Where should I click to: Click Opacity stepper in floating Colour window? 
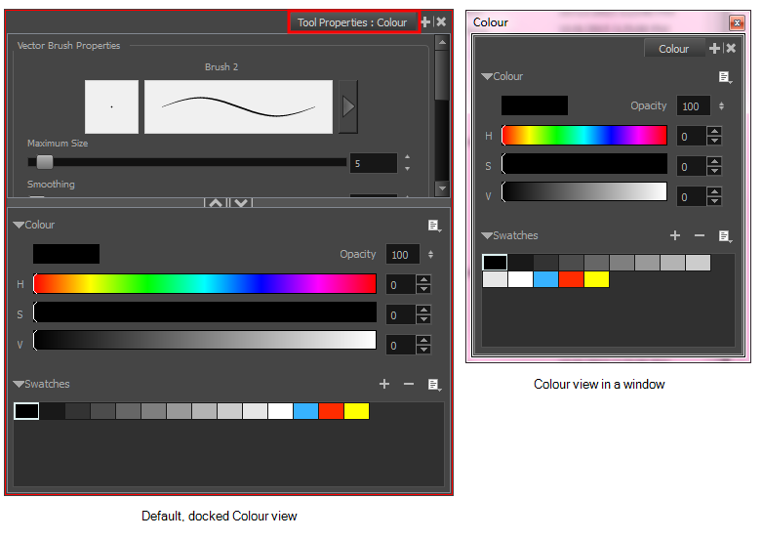(x=722, y=105)
